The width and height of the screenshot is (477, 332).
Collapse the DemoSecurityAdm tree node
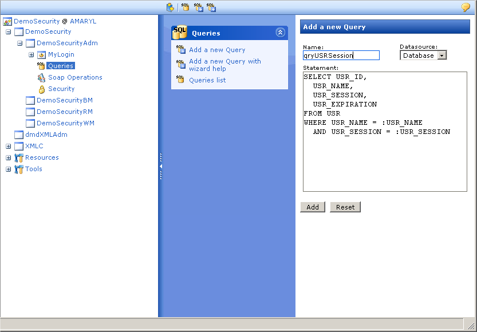[x=19, y=43]
